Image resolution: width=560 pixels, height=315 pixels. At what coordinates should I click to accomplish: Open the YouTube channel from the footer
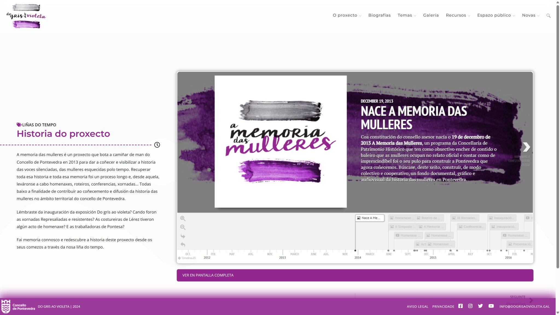tap(491, 306)
